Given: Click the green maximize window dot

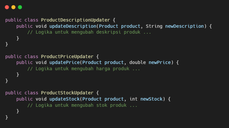Looking at the screenshot, I should click(x=20, y=7).
